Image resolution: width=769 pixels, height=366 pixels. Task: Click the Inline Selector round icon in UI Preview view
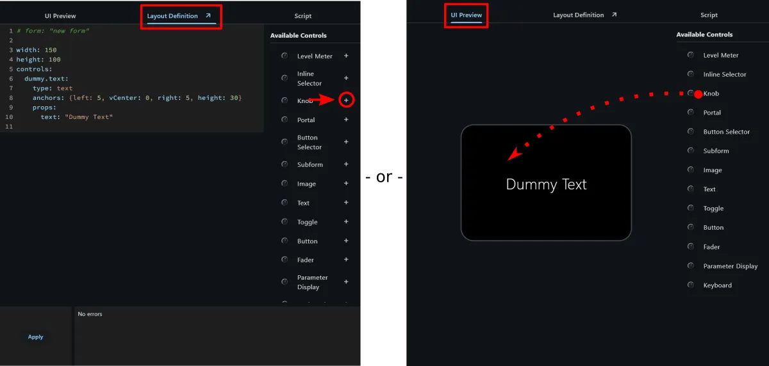(x=691, y=74)
